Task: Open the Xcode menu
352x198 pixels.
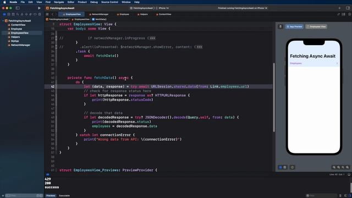Action: [13, 2]
